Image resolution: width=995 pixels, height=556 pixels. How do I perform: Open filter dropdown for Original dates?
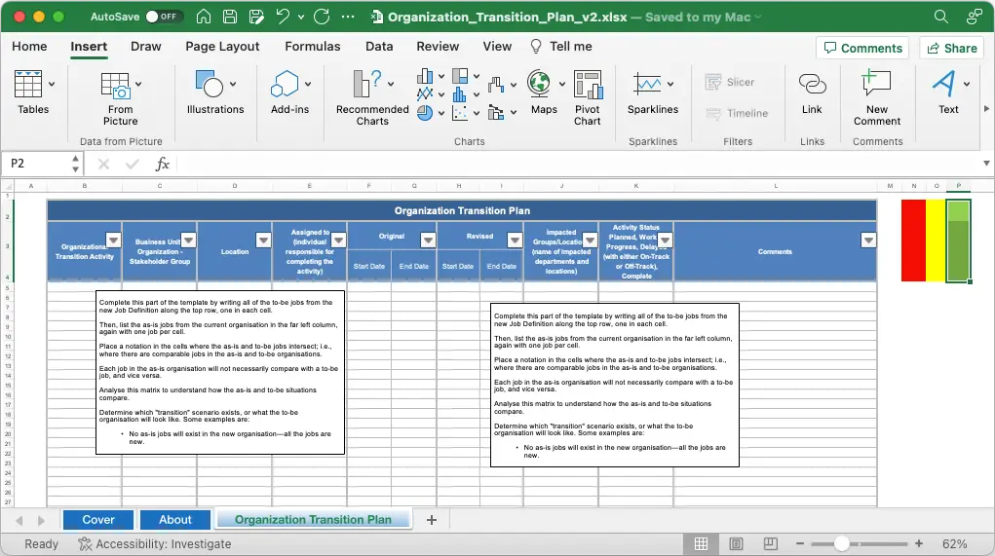point(429,240)
